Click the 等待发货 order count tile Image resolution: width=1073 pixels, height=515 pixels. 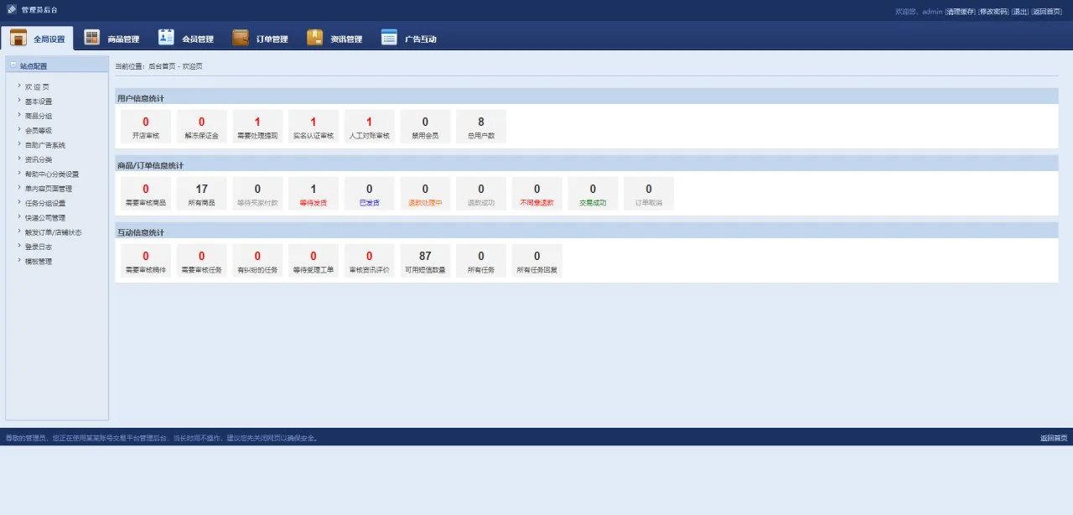point(314,194)
